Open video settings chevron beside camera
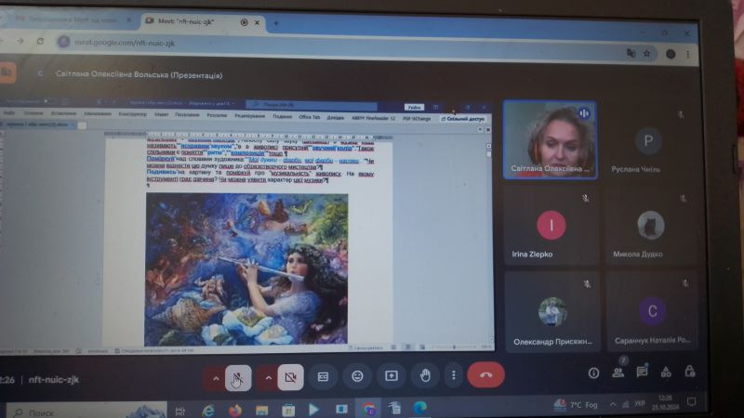Screen dimensions: 744x418 (x=268, y=378)
